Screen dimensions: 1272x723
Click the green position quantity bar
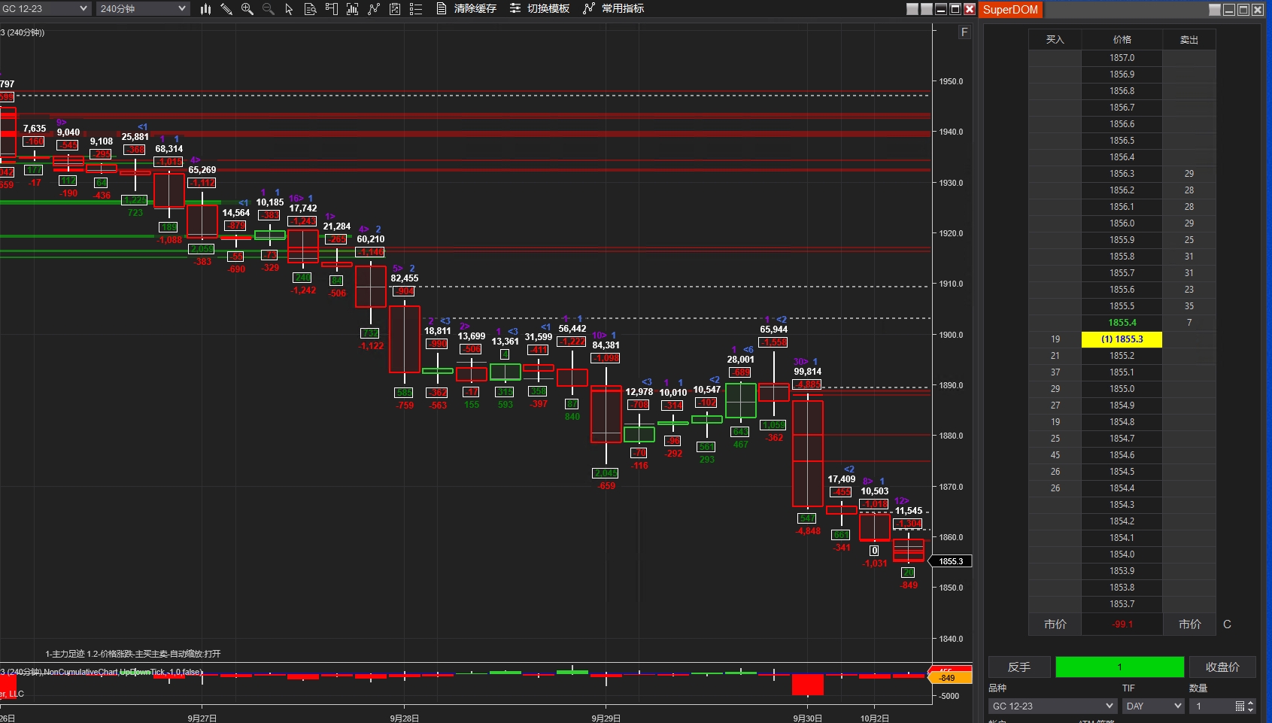click(1120, 667)
